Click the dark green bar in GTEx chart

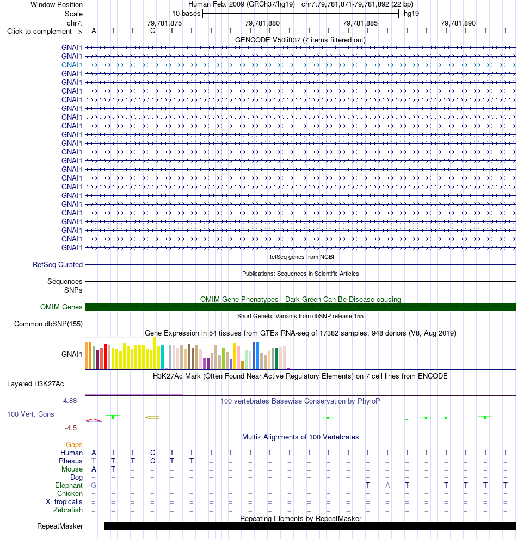(276, 358)
